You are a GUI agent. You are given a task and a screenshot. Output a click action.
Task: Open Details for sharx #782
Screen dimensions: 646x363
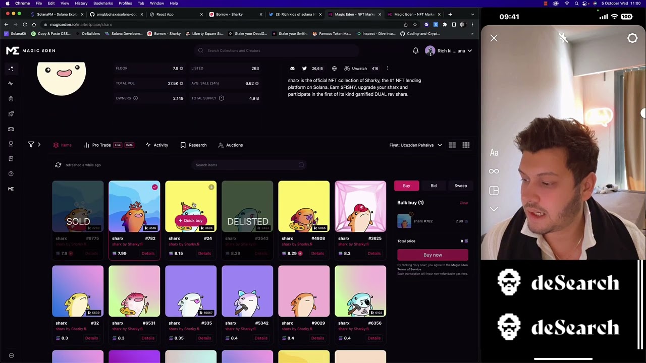coord(148,254)
